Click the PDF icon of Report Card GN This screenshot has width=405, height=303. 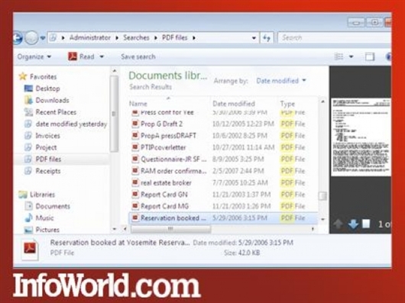(x=134, y=194)
